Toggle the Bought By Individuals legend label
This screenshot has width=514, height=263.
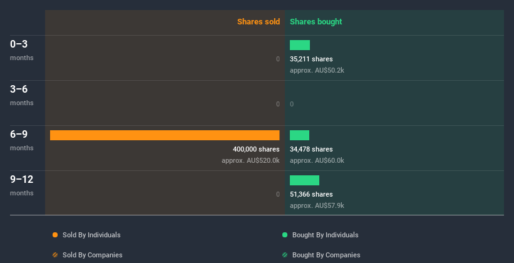325,235
